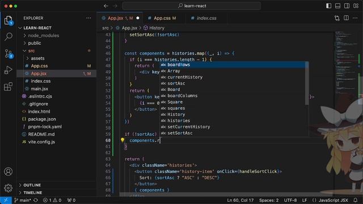Open index.html in the file tree

point(39,112)
